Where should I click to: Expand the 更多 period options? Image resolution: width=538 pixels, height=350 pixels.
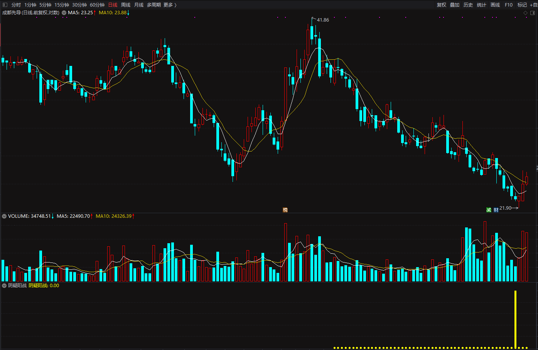coord(170,5)
